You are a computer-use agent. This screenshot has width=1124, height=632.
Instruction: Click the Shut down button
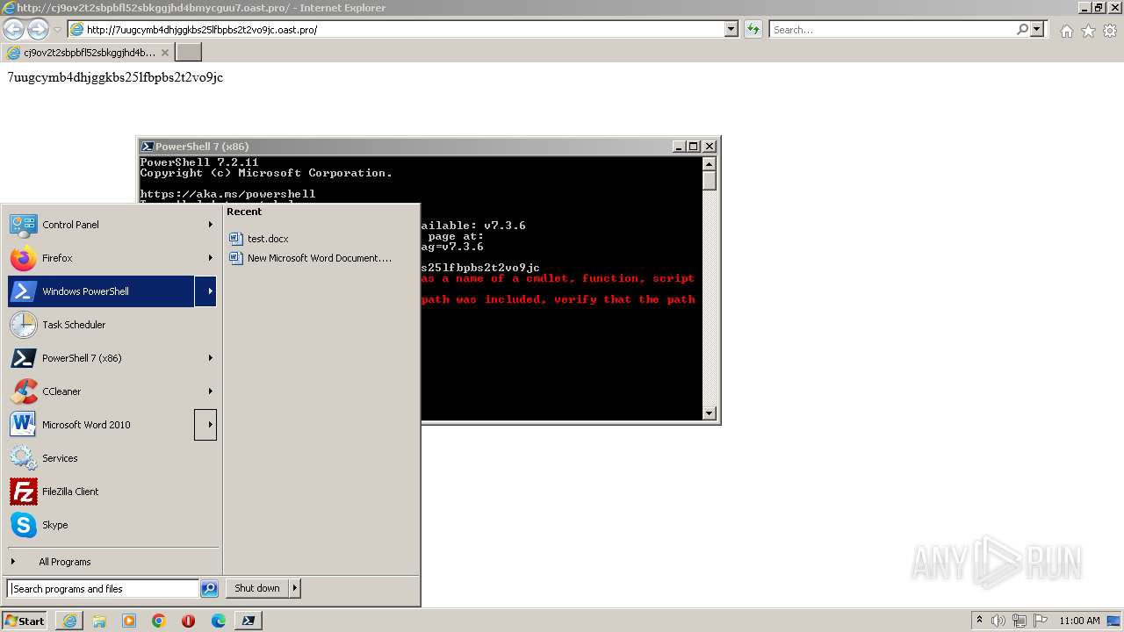[x=256, y=588]
